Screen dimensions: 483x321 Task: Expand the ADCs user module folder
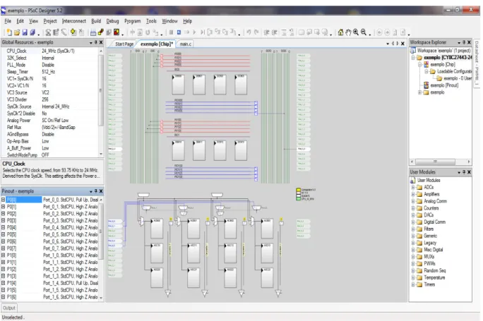(413, 188)
